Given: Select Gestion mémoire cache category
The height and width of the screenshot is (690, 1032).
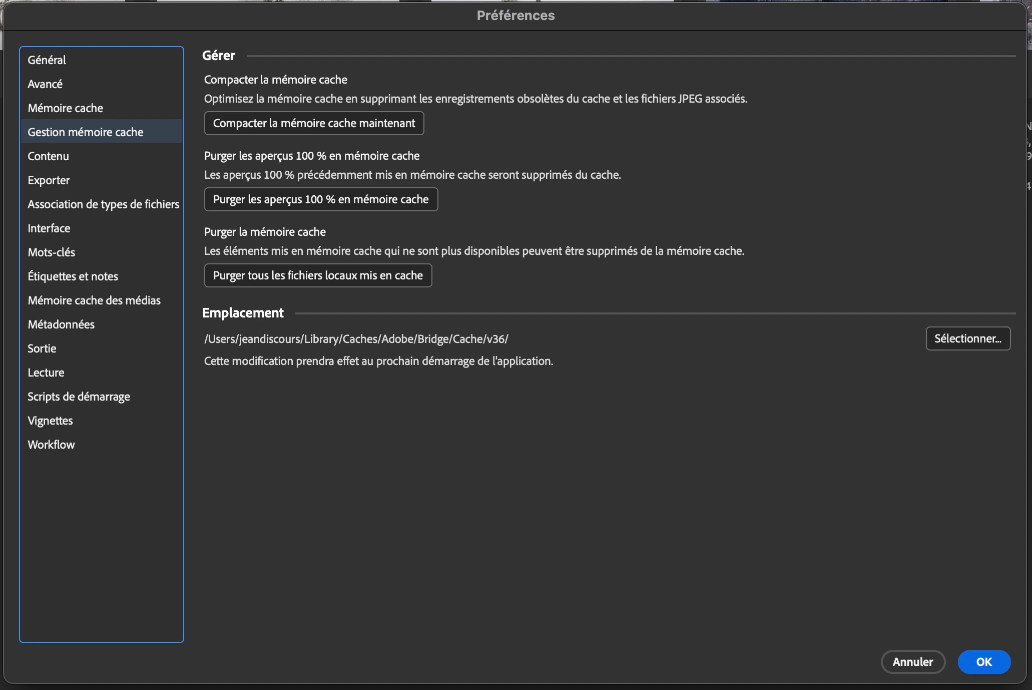Looking at the screenshot, I should tap(85, 132).
